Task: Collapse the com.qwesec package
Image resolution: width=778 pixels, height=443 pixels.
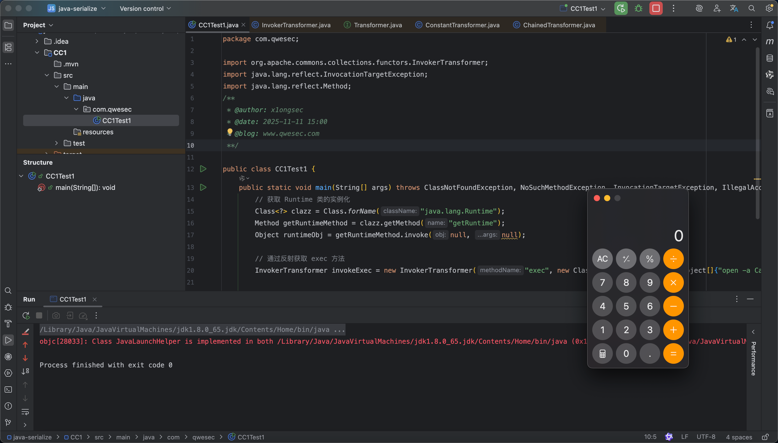Action: tap(76, 109)
